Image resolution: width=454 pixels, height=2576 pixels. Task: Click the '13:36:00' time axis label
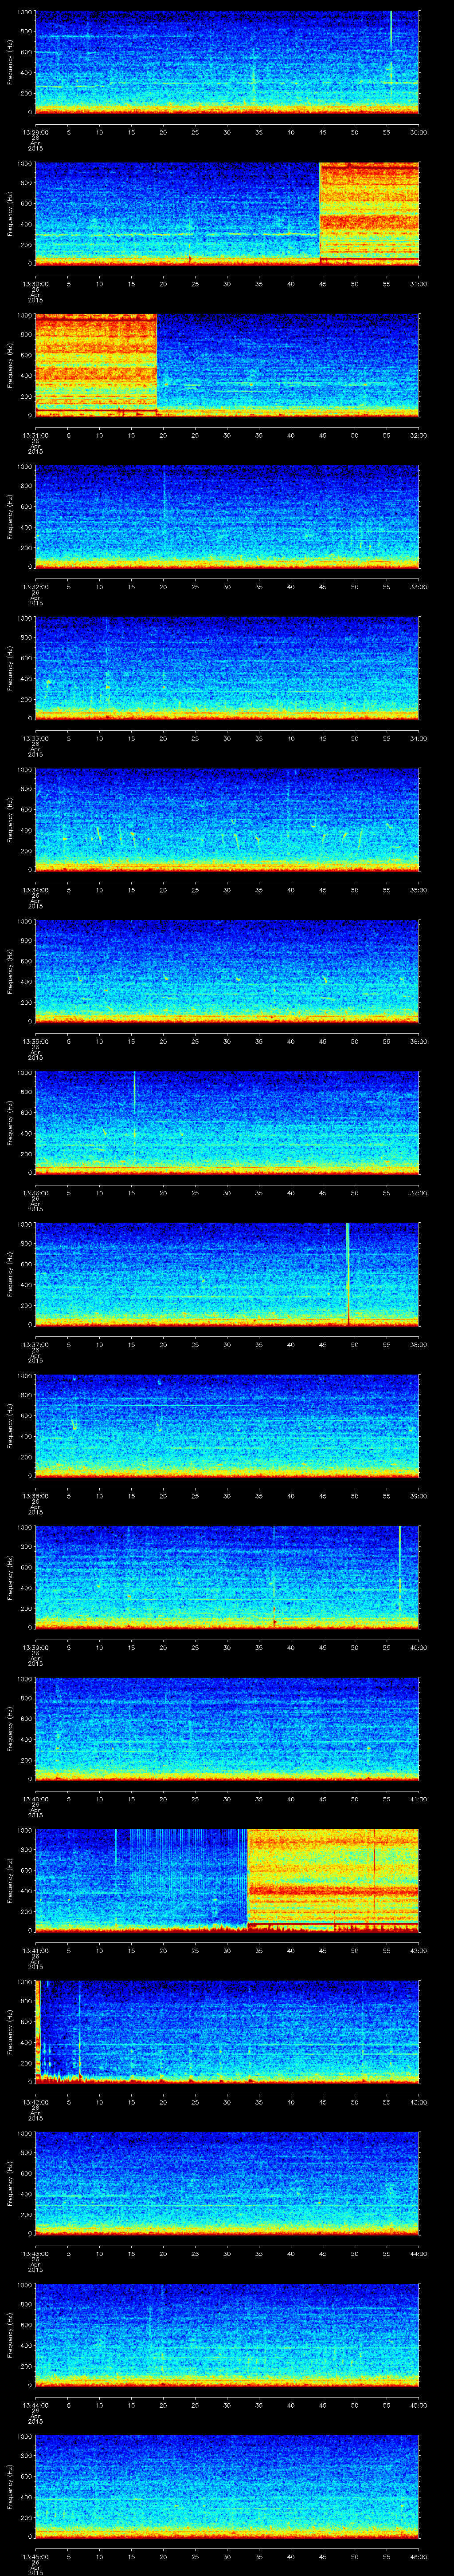pos(35,1193)
